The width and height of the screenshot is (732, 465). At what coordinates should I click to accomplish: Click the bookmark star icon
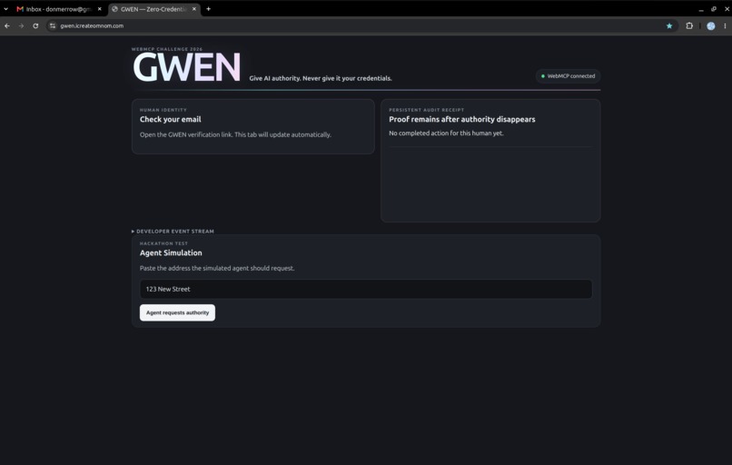(669, 25)
